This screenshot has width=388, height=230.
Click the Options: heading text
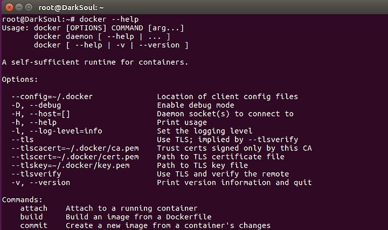pyautogui.click(x=20, y=79)
